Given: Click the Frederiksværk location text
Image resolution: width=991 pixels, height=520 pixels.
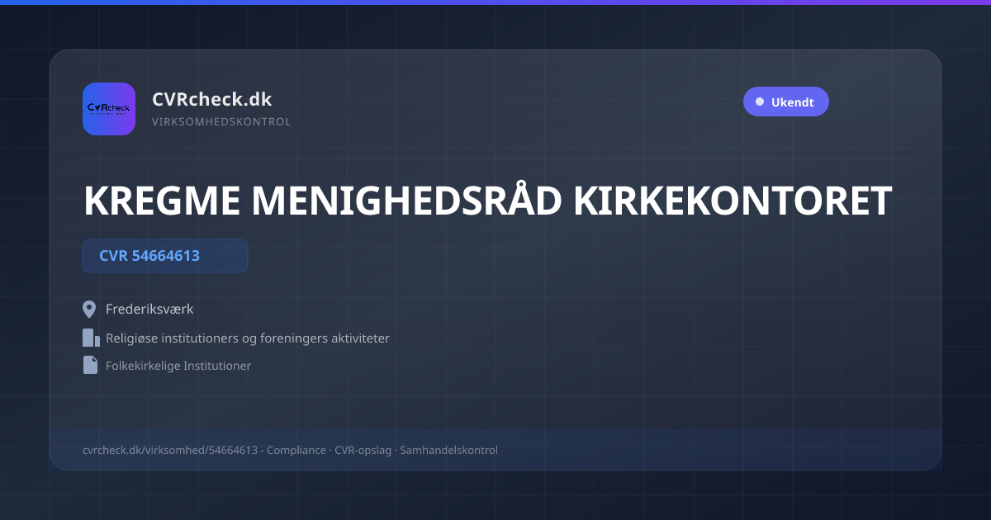Looking at the screenshot, I should coord(149,310).
